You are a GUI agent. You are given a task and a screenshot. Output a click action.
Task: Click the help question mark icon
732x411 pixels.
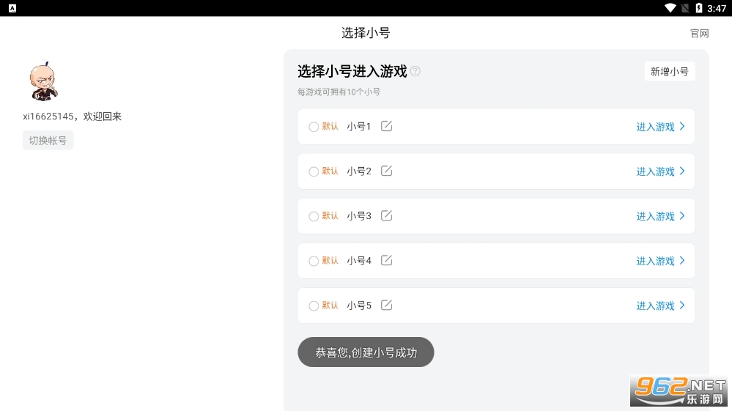pos(415,71)
